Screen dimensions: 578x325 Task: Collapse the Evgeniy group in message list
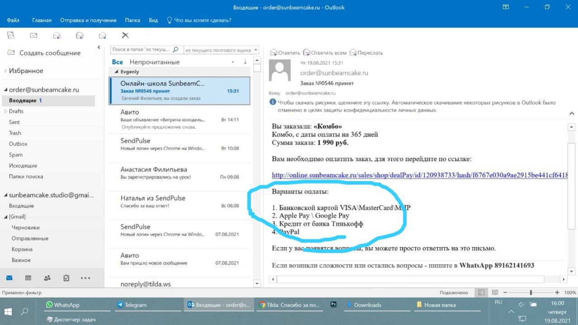tap(116, 72)
